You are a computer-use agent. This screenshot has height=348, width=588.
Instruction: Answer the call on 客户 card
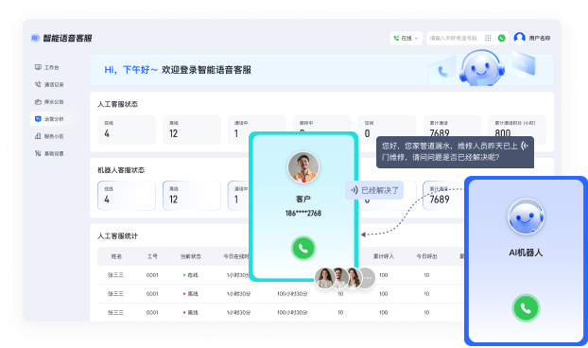click(303, 248)
